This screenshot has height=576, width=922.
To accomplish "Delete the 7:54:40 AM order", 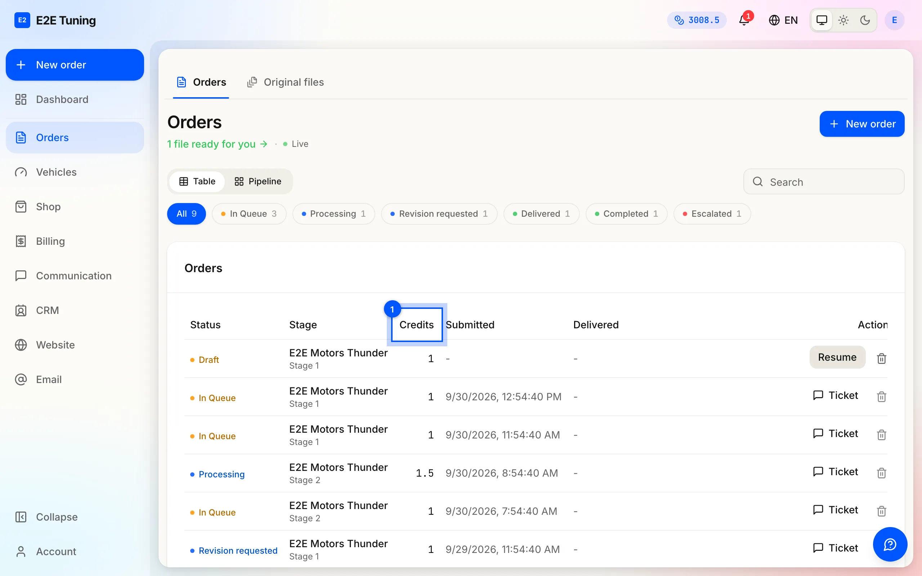I will (x=881, y=511).
